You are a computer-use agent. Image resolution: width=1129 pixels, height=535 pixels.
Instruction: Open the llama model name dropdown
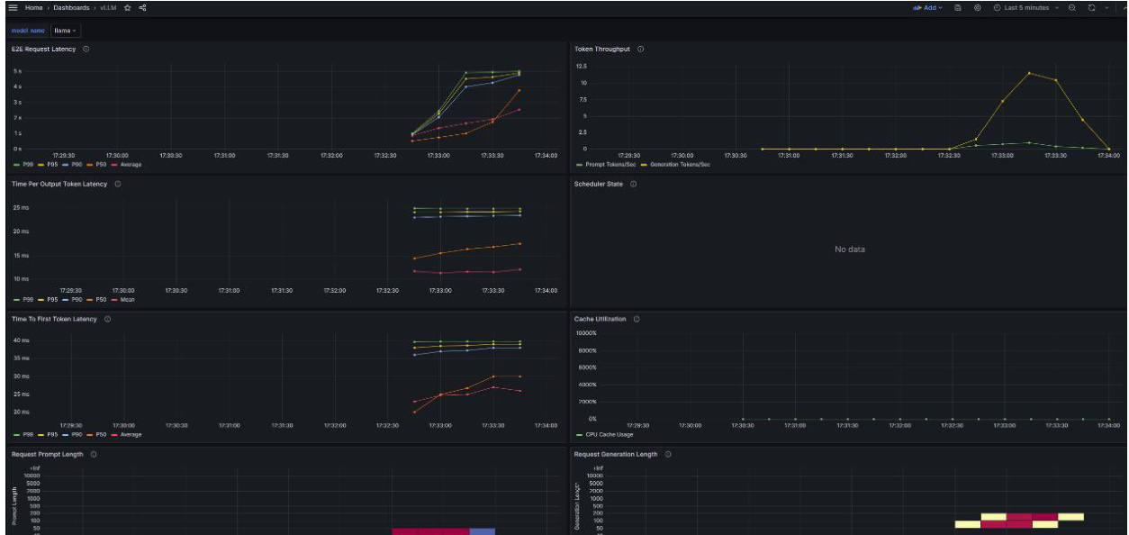[x=65, y=30]
